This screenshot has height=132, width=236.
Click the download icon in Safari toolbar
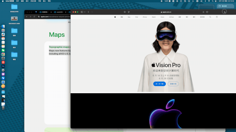207,12
